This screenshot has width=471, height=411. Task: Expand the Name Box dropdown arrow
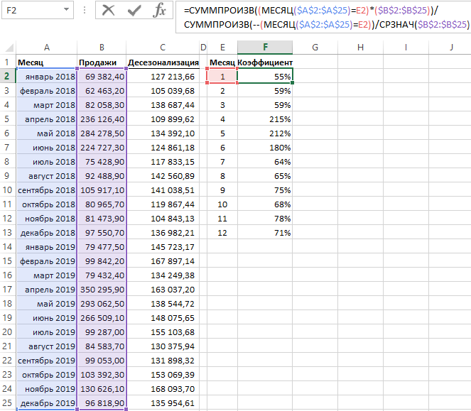[x=66, y=10]
